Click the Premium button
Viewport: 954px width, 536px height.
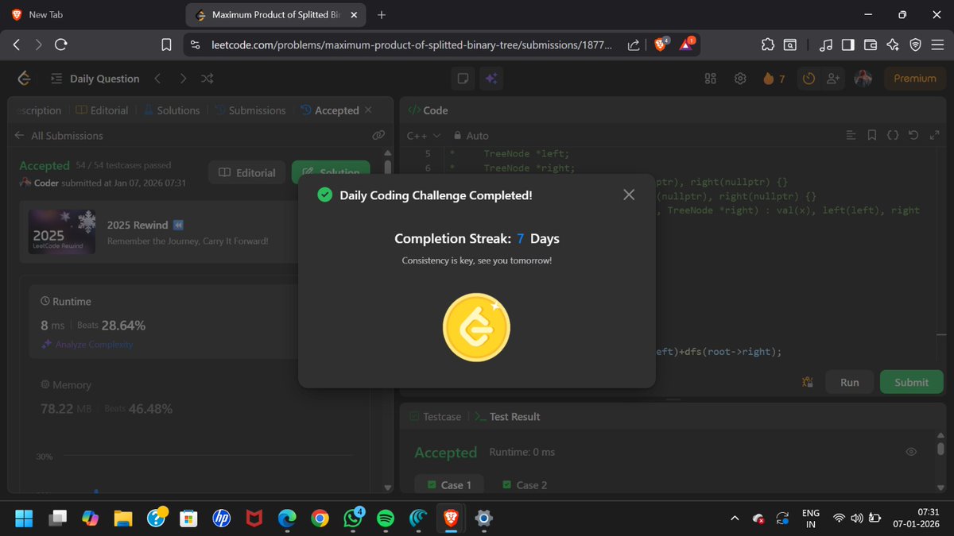coord(915,78)
